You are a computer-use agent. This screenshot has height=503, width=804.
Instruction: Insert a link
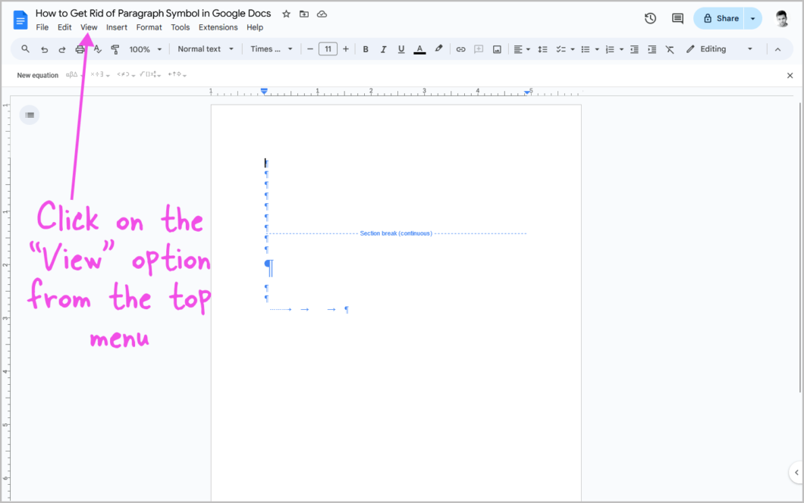pyautogui.click(x=460, y=49)
